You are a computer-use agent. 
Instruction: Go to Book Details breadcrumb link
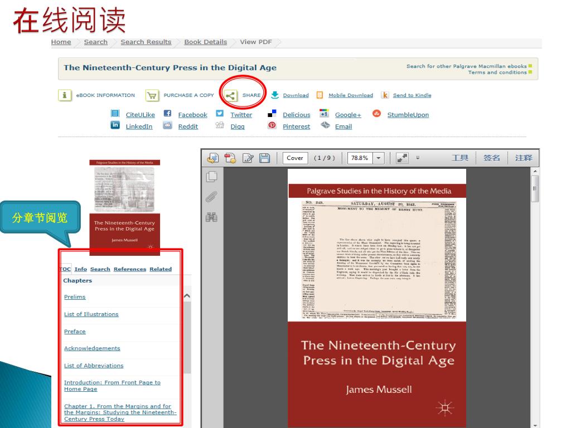[x=205, y=42]
